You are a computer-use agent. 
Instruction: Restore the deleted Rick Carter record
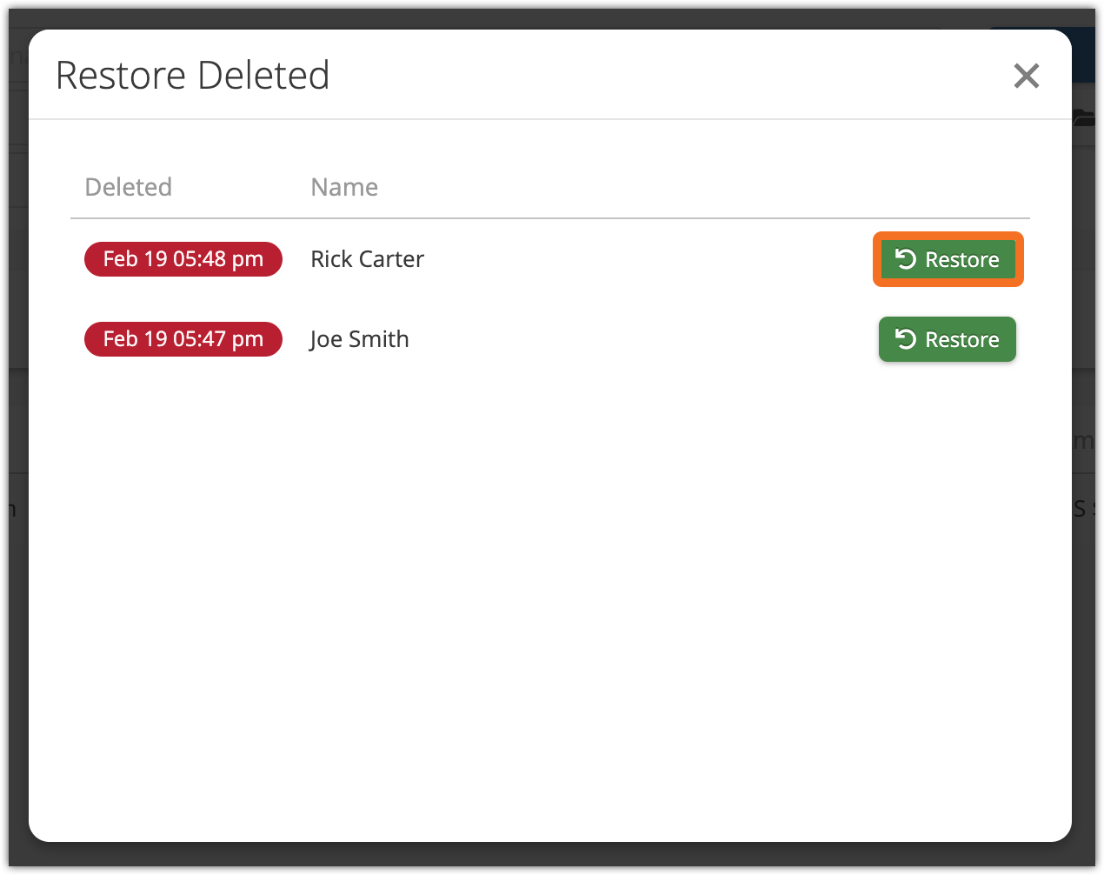(948, 259)
